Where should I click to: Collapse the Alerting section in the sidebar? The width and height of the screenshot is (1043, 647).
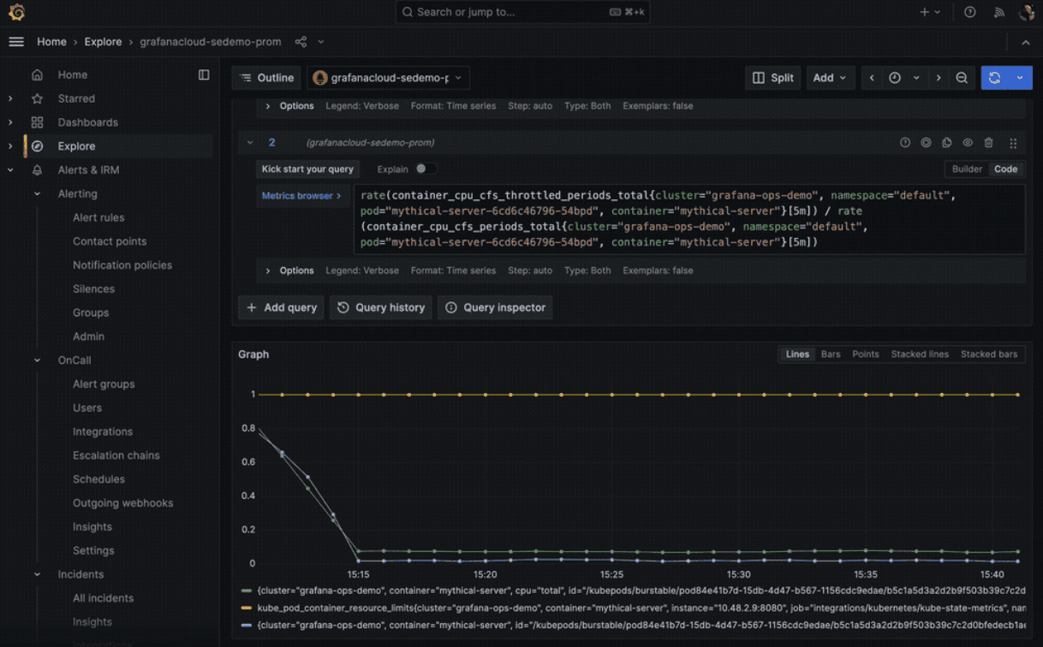[36, 193]
